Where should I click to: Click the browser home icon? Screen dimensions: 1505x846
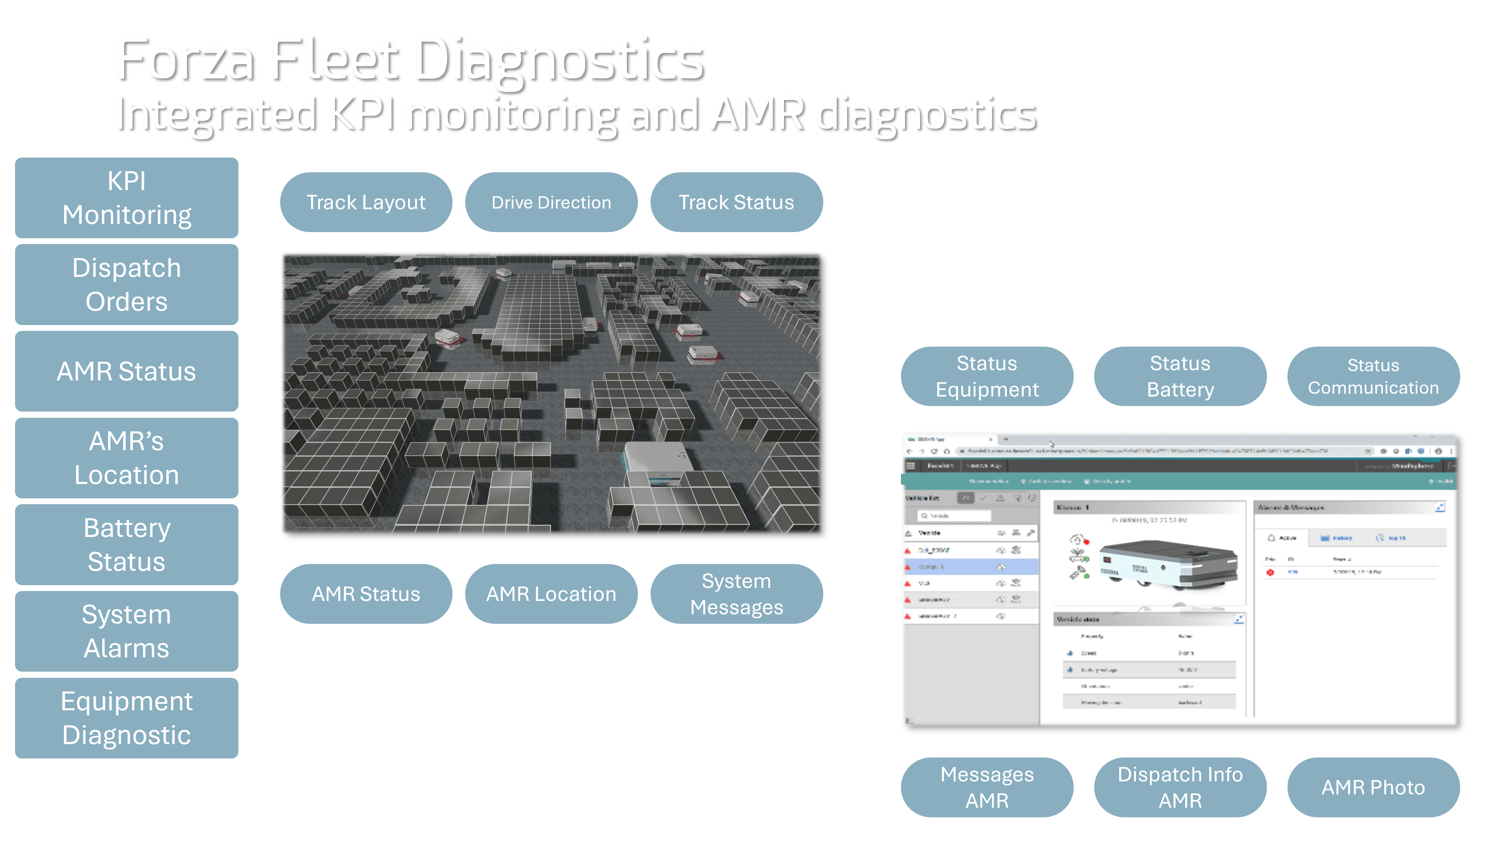pos(946,451)
